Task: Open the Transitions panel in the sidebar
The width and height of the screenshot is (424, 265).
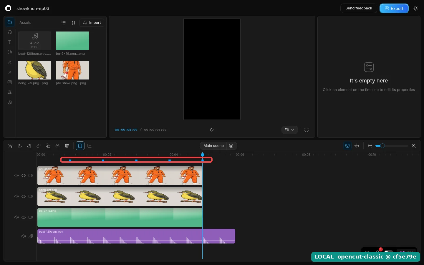Action: (x=10, y=72)
